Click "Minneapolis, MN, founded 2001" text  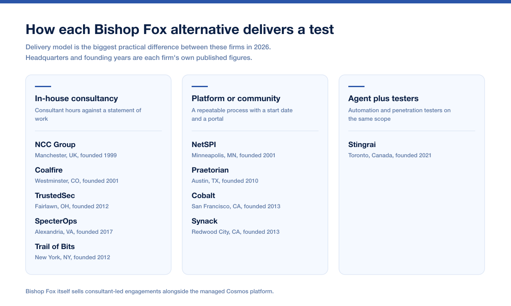pyautogui.click(x=233, y=156)
